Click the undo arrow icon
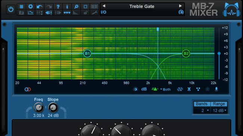The image size is (243, 136). [x=40, y=7]
